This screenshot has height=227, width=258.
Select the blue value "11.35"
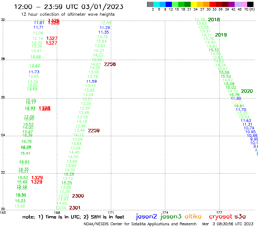pyautogui.click(x=104, y=32)
